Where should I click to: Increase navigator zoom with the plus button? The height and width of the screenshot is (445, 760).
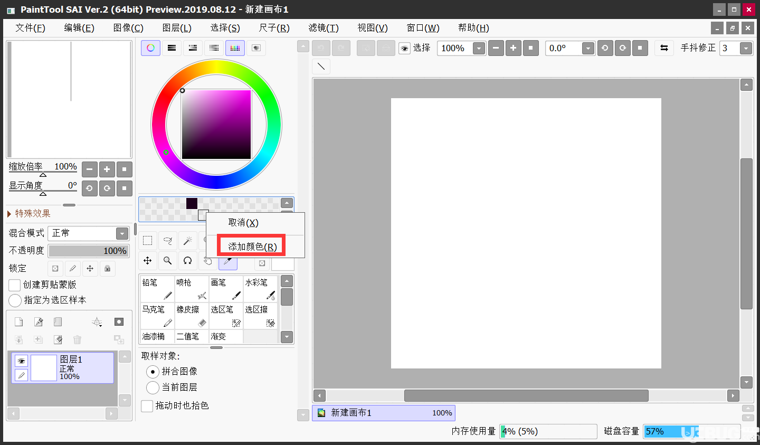tap(107, 169)
